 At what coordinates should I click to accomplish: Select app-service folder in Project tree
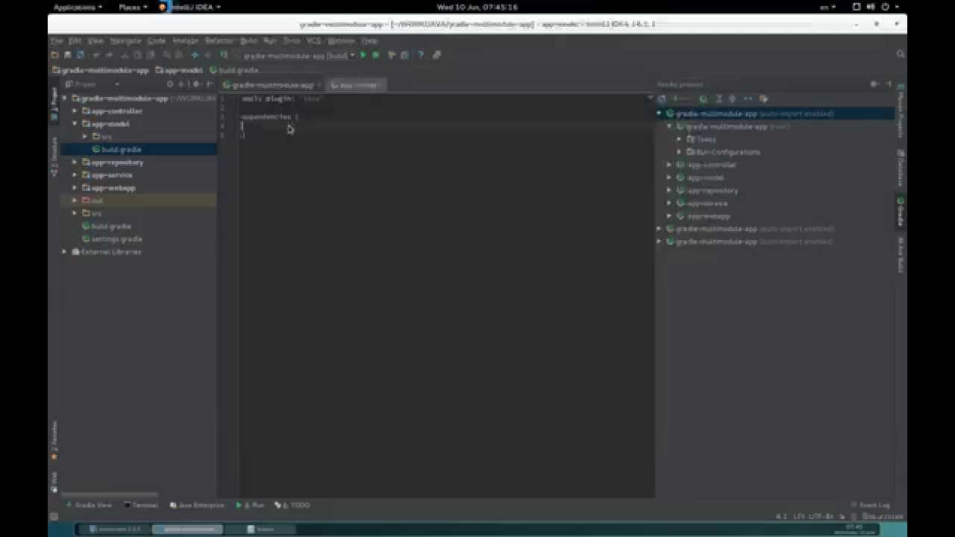tap(112, 175)
